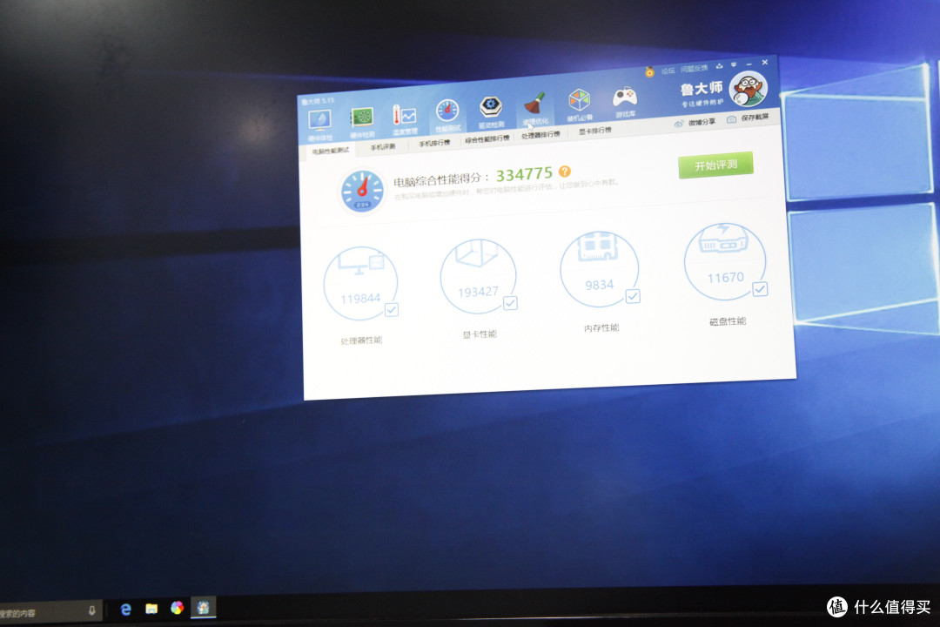Click the overall score 334775
Viewport: 940px width, 627px height.
pos(524,174)
